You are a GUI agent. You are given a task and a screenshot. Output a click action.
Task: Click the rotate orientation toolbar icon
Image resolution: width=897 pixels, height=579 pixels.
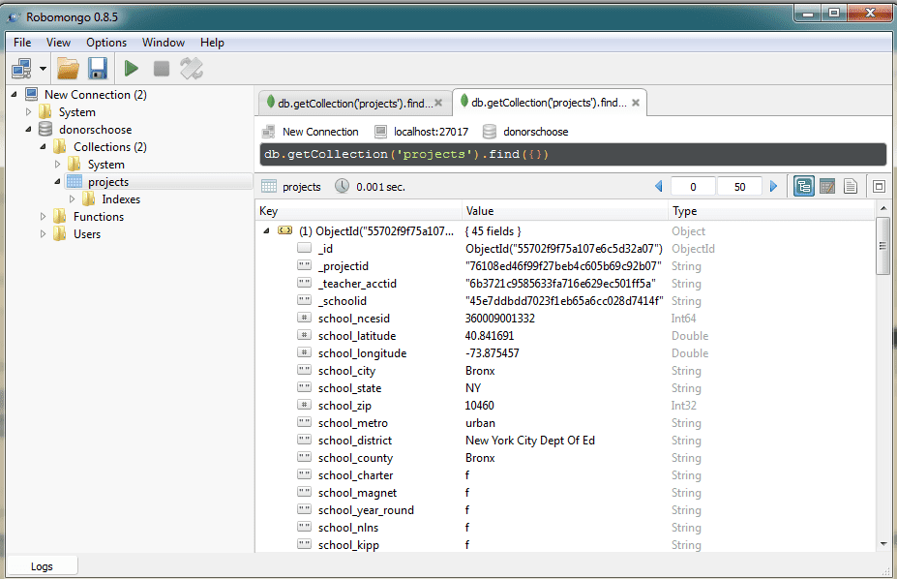[x=191, y=70]
